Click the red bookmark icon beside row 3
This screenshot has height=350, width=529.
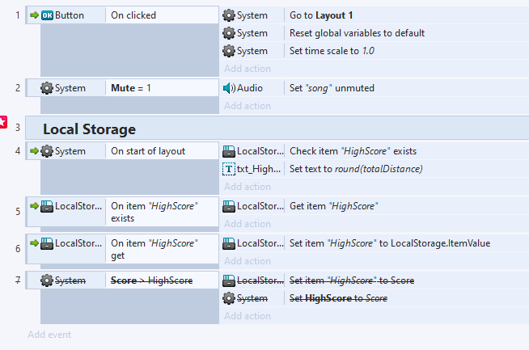click(3, 123)
